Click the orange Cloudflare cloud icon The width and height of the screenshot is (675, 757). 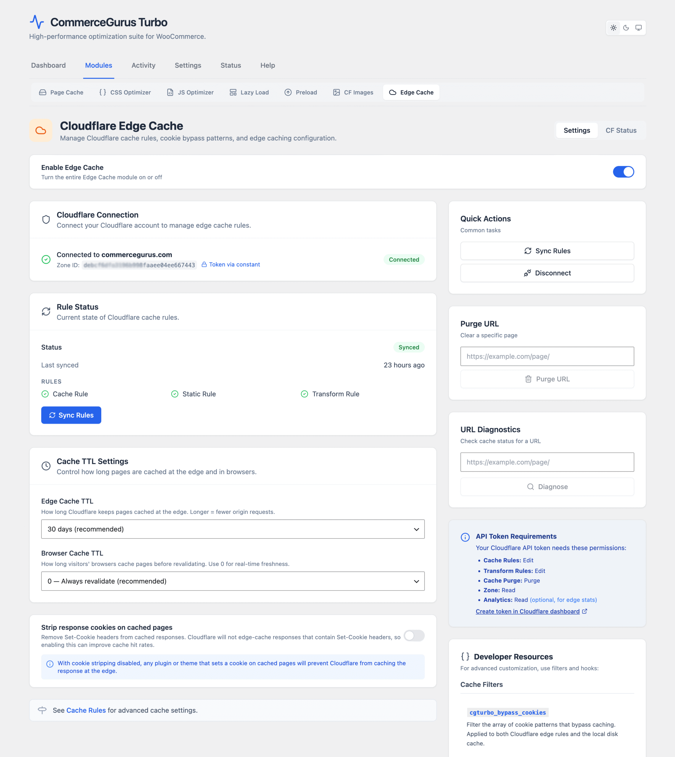click(x=41, y=130)
